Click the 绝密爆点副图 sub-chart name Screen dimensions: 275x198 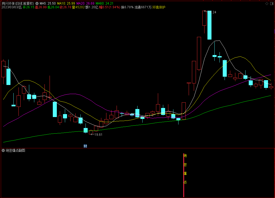(16, 150)
